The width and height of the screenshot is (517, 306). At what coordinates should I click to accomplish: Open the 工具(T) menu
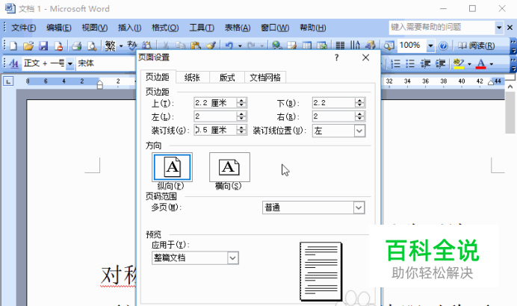point(202,28)
